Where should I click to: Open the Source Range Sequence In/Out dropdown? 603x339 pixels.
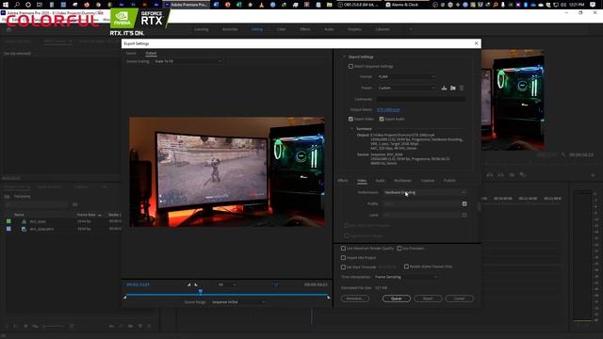tap(238, 302)
